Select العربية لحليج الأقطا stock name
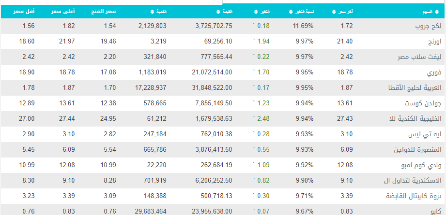 415,87
